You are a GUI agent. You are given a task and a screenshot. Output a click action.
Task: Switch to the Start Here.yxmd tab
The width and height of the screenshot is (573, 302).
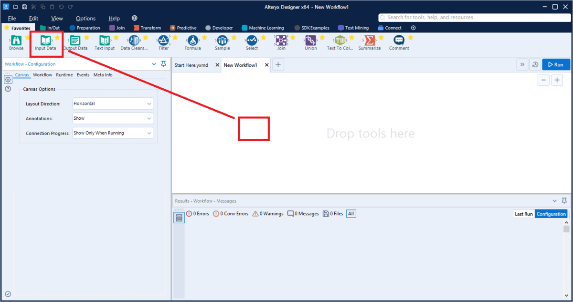[x=191, y=65]
